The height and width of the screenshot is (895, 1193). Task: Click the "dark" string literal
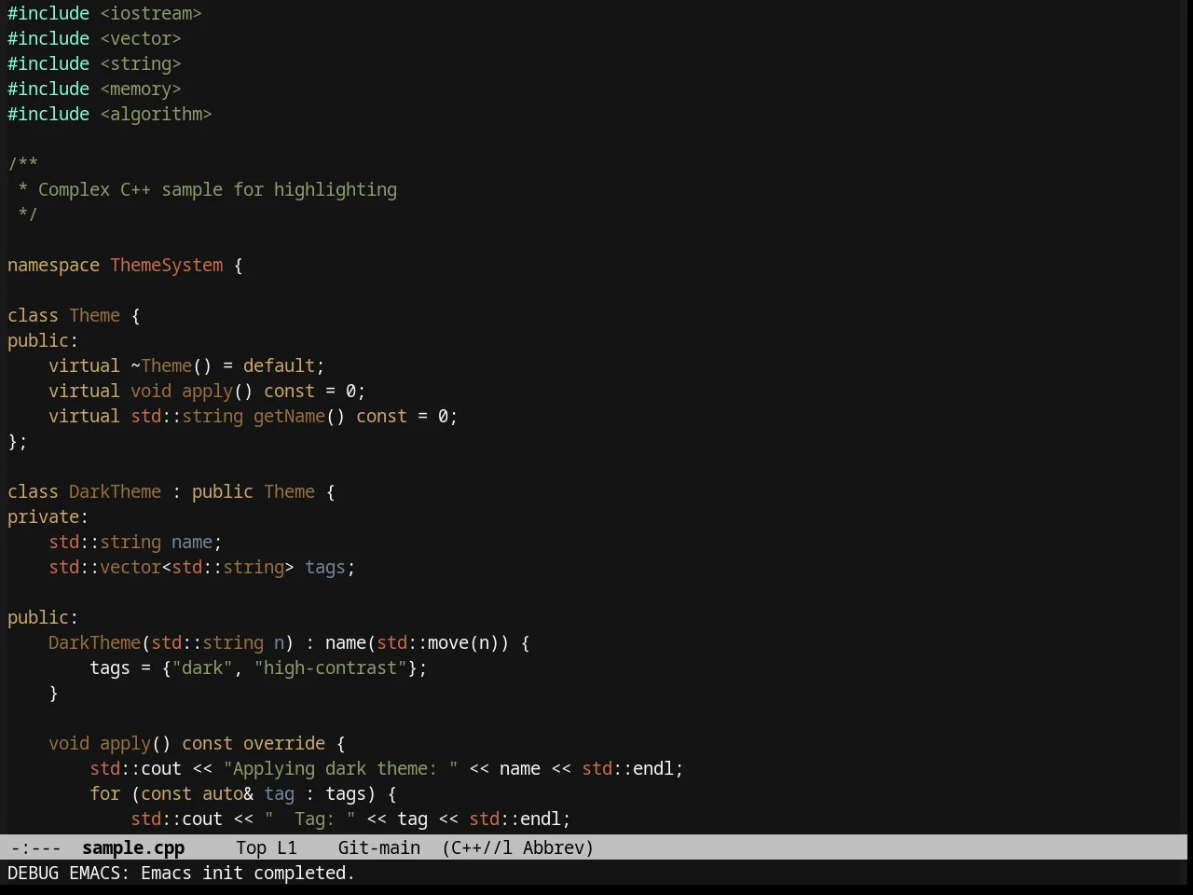[202, 668]
